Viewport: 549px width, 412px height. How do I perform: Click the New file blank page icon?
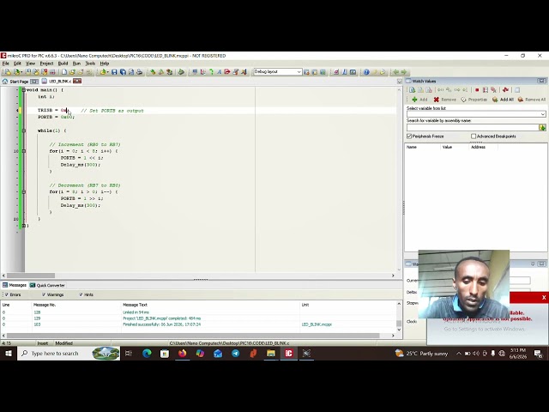(x=64, y=72)
